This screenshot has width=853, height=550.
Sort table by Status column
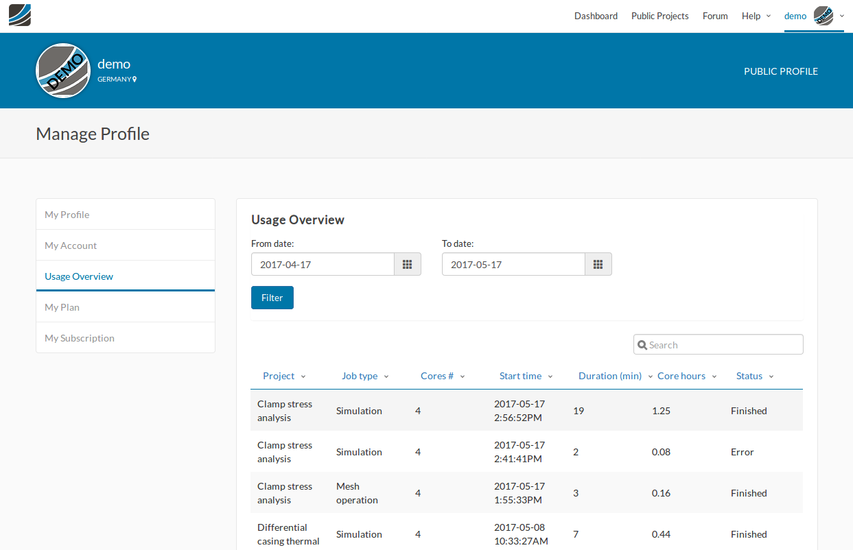pyautogui.click(x=755, y=376)
